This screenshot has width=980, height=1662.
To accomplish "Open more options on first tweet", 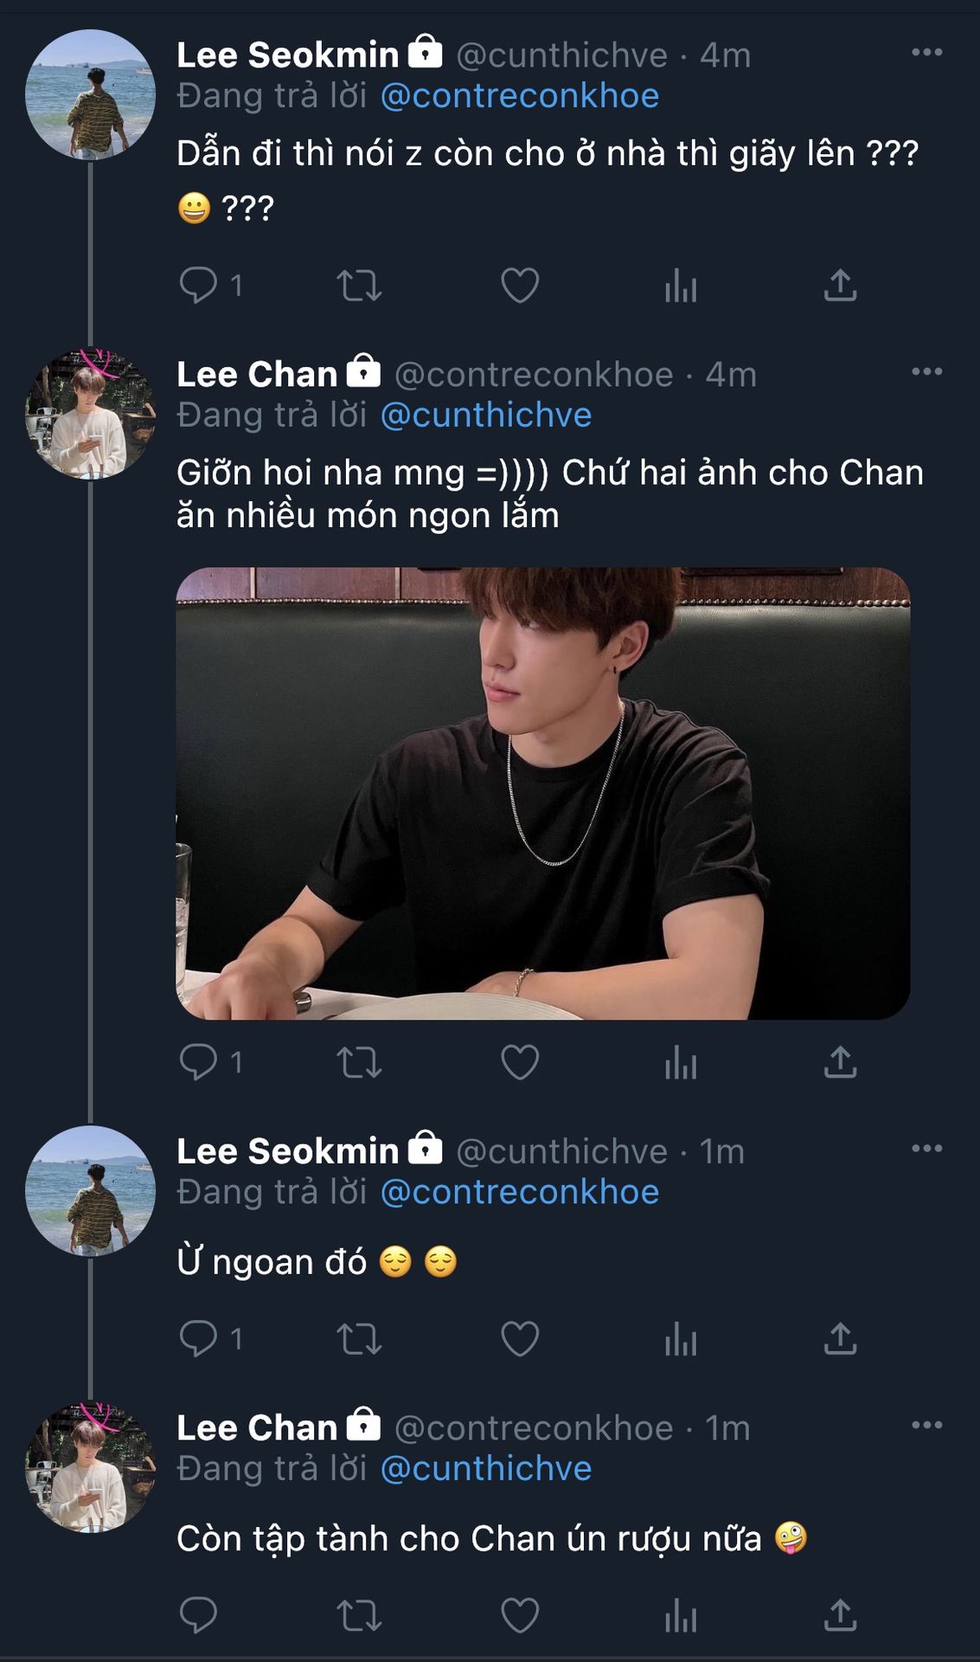I will pyautogui.click(x=926, y=53).
